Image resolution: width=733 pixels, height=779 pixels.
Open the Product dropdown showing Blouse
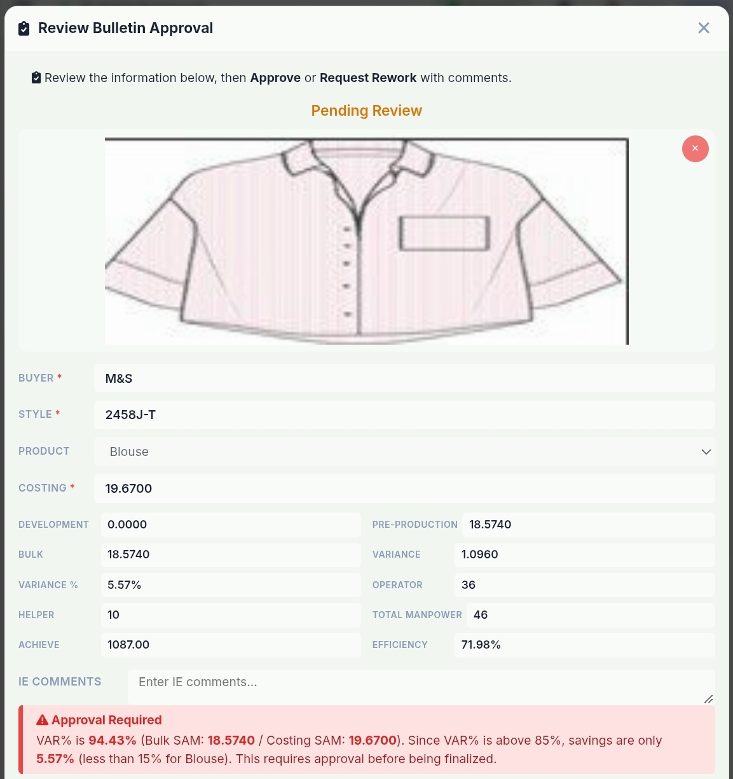tap(404, 452)
